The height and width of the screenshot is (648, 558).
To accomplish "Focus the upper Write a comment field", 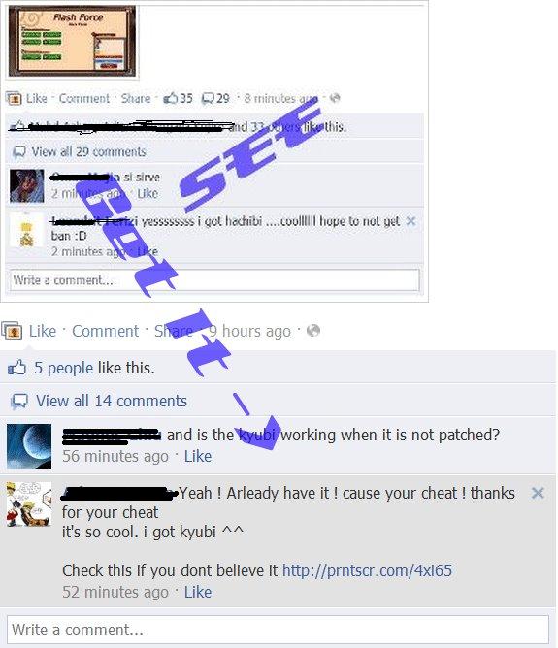I will point(214,280).
